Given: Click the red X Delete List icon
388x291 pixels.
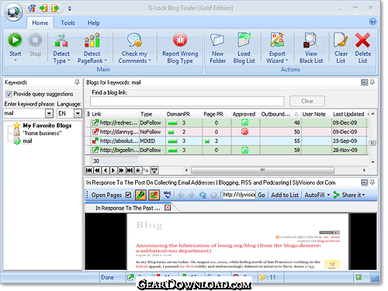Looking at the screenshot, I should click(x=362, y=40).
